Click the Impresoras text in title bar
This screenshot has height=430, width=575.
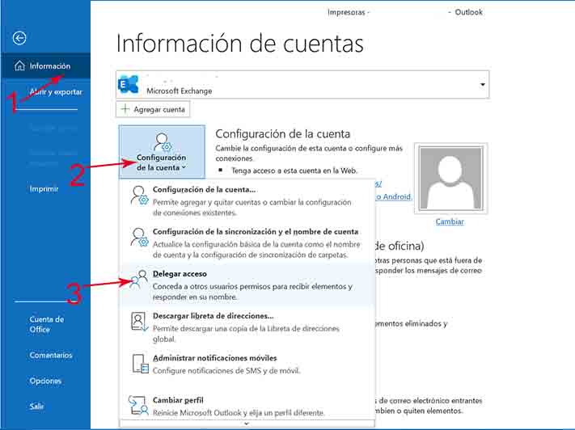[x=347, y=12]
